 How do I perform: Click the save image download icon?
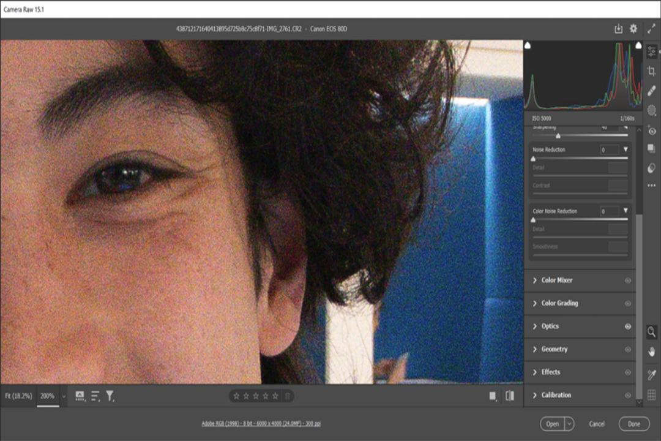[618, 29]
